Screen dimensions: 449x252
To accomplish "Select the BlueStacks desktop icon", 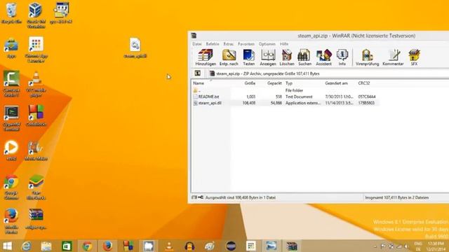I will point(36,187).
